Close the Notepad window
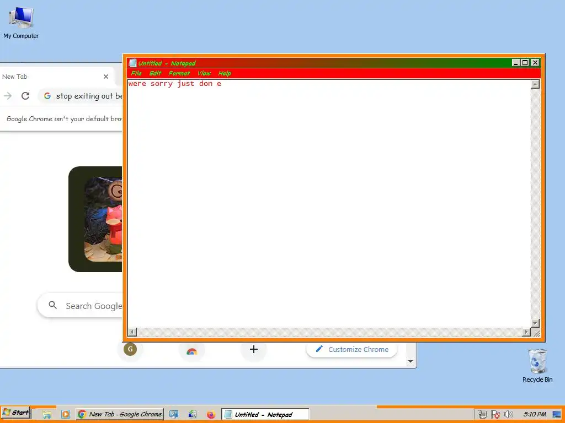The height and width of the screenshot is (423, 565). 535,63
